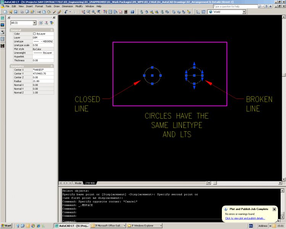286x229 pixels.
Task: Collapse the Geometry properties section
Action: [51, 66]
